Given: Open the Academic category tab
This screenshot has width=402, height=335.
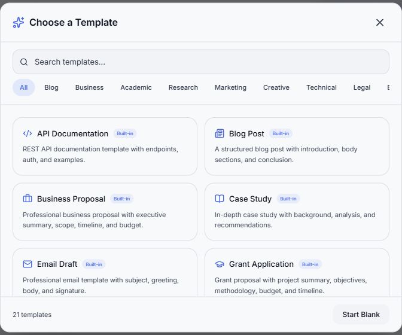Looking at the screenshot, I should pyautogui.click(x=136, y=87).
